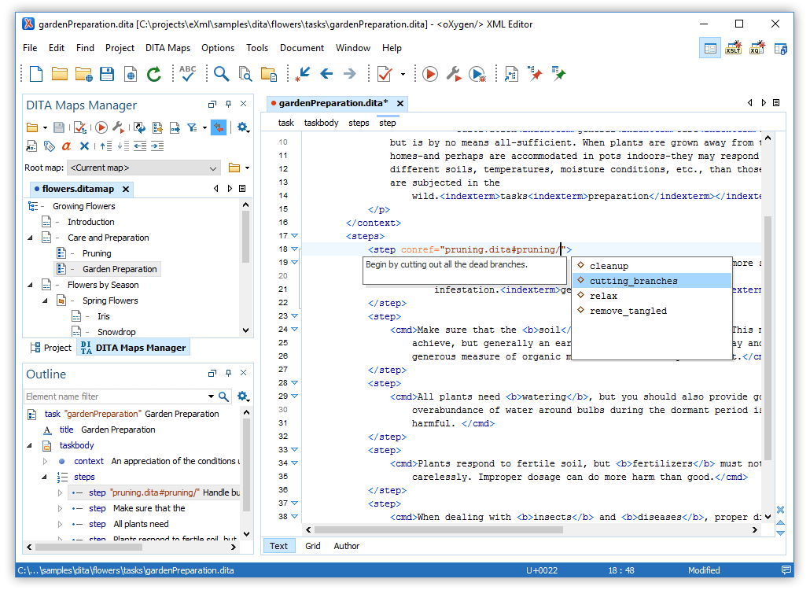Click the taskbody breadcrumb
The height and width of the screenshot is (590, 810).
(x=321, y=123)
